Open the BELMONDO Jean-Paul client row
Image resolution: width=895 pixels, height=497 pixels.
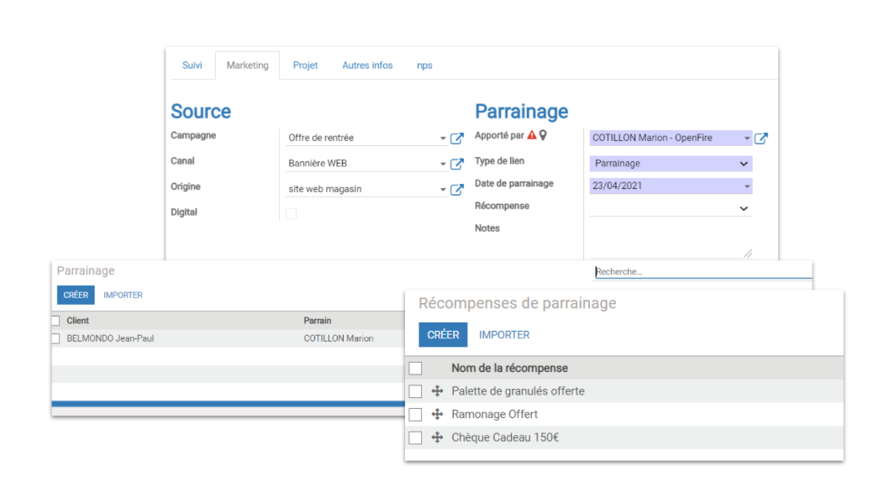pyautogui.click(x=110, y=338)
